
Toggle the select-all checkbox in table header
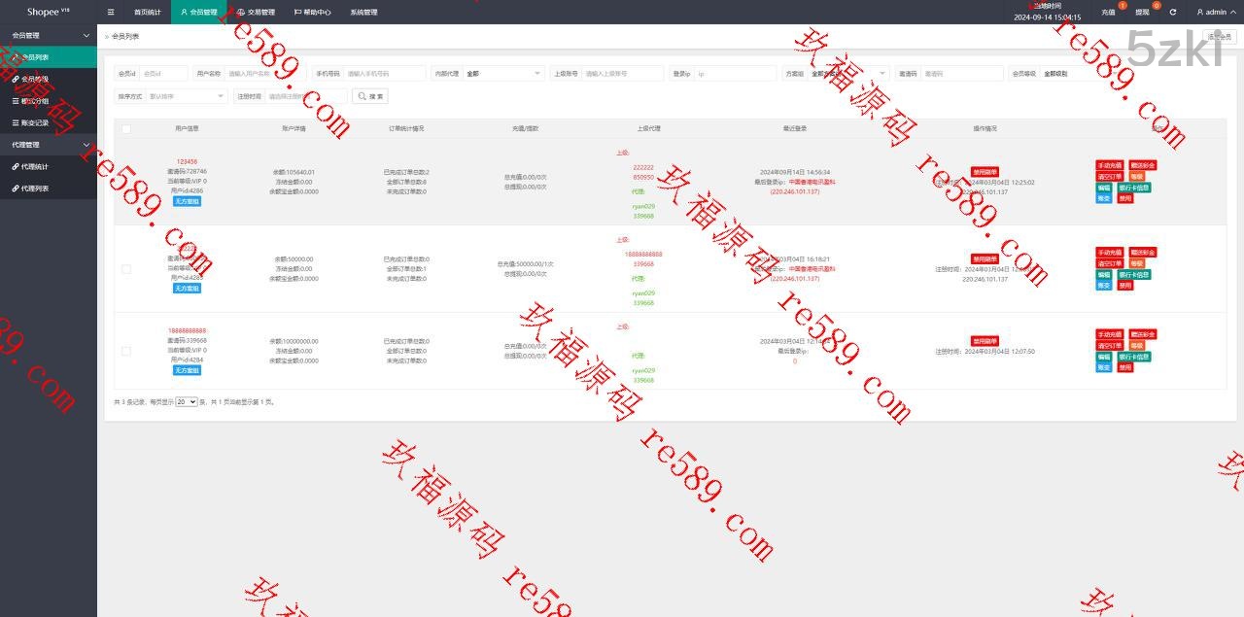point(125,128)
